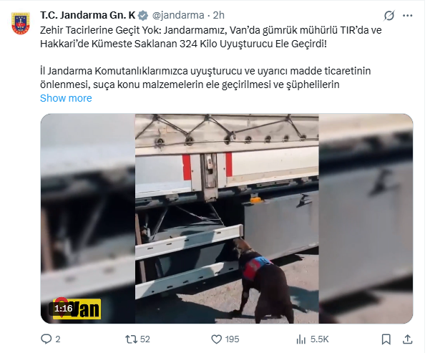This screenshot has width=430, height=353.
Task: Open the T.C. Jandarma Gn. K profile name
Action: (88, 15)
